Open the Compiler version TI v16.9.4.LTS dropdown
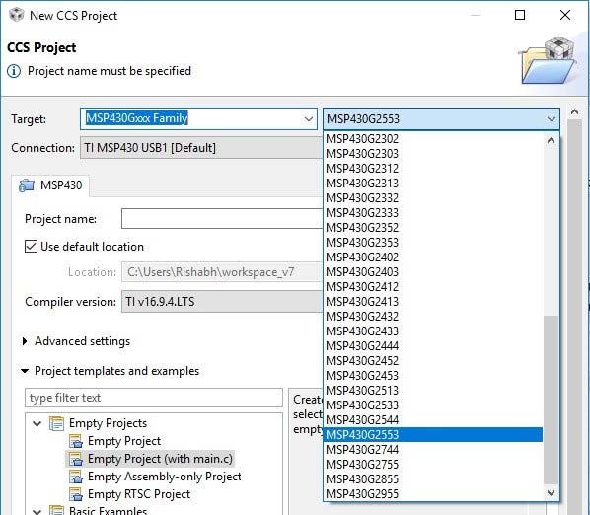This screenshot has width=590, height=515. [222, 301]
